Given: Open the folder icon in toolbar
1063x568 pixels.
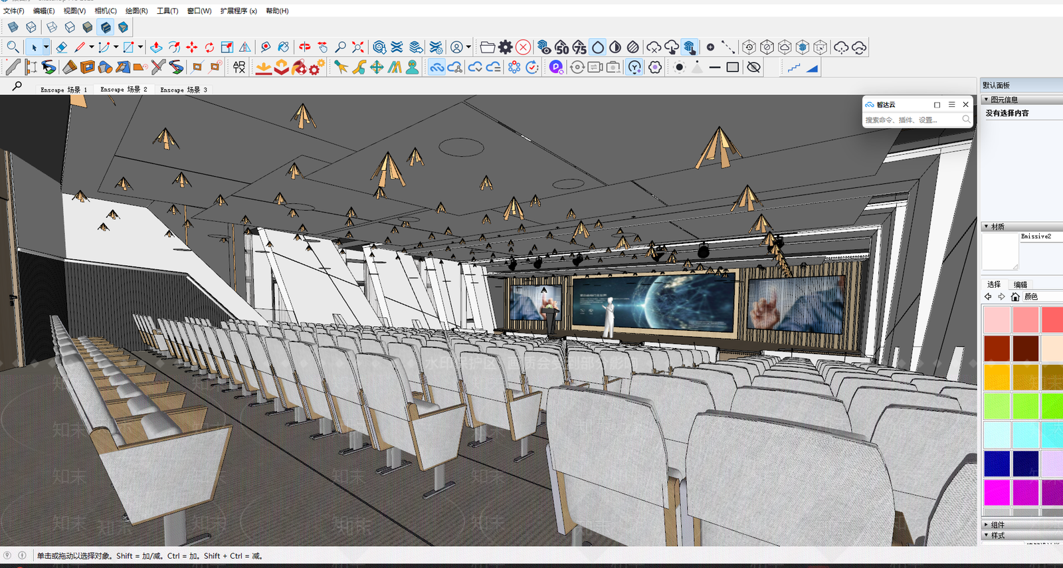Looking at the screenshot, I should tap(488, 47).
